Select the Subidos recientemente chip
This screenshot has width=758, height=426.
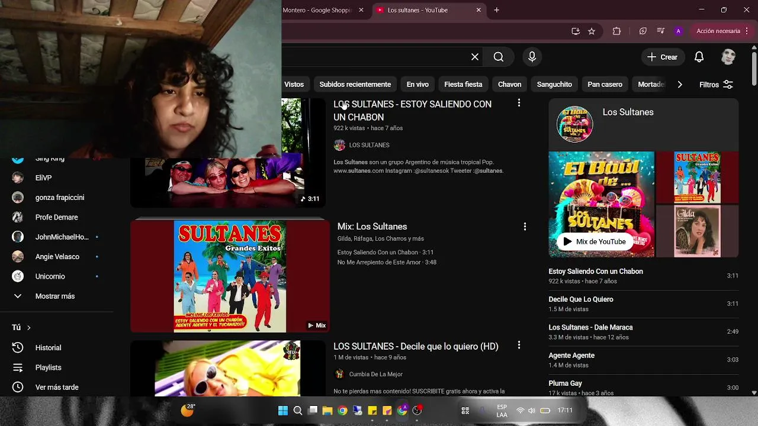coord(355,85)
